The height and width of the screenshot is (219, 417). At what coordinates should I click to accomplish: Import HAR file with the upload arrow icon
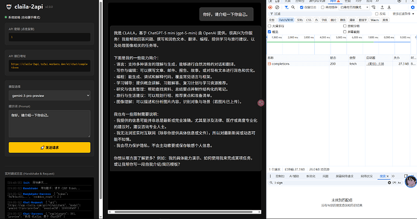tap(382, 7)
